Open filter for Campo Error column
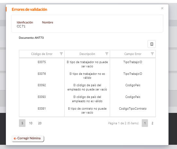This screenshot has height=149, width=177. point(152,54)
